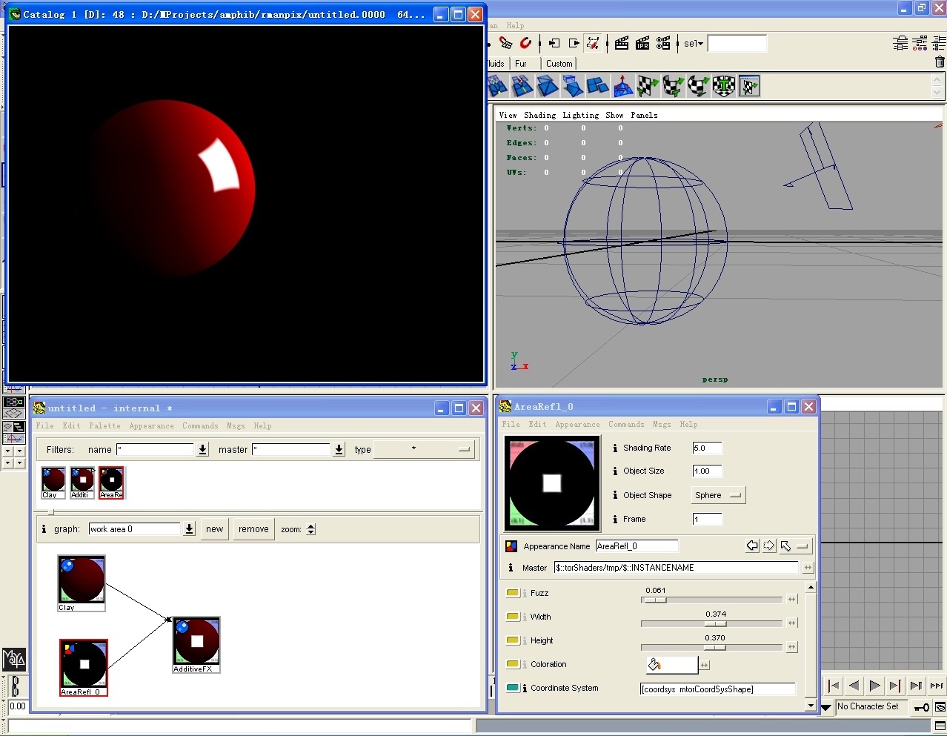Click the remove graph button
Screen dimensions: 947x736
(x=253, y=529)
